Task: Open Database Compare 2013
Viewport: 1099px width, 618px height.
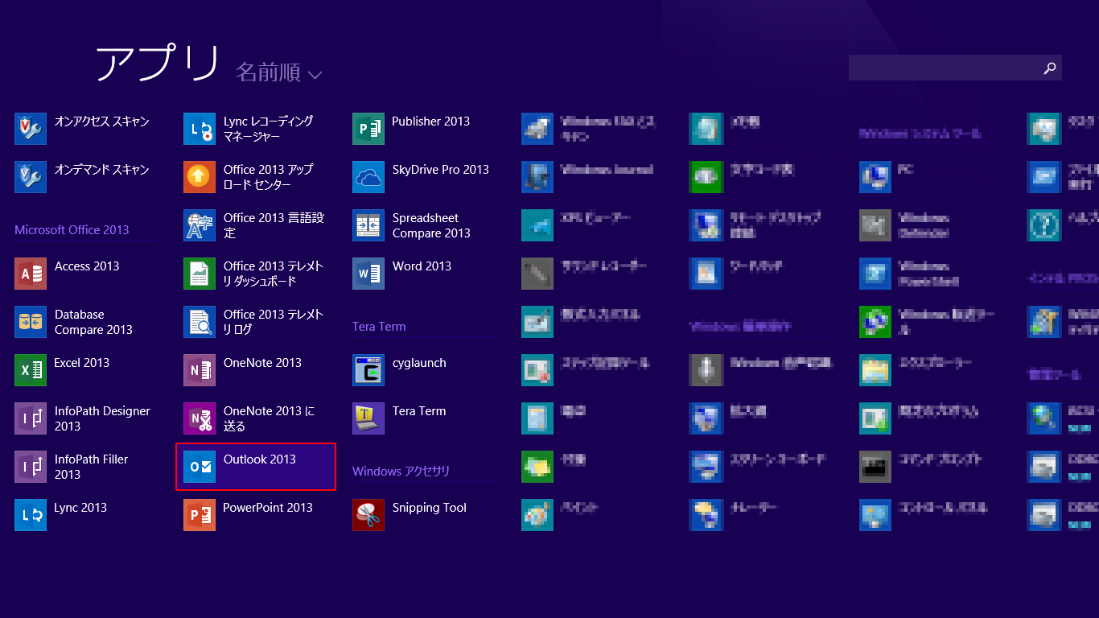Action: click(88, 322)
